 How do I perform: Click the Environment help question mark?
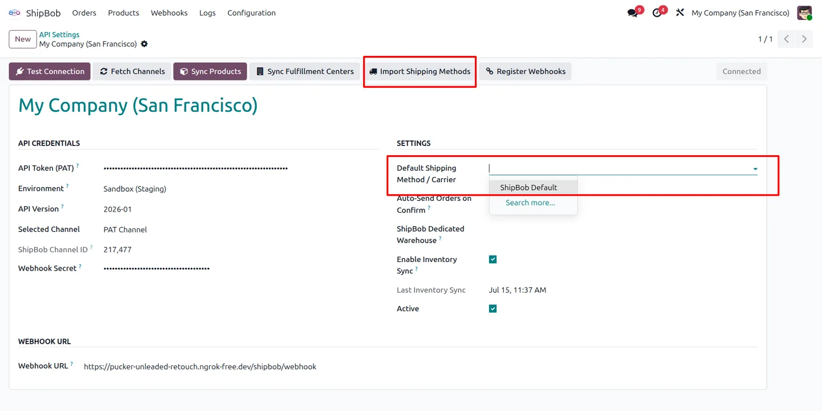point(67,187)
